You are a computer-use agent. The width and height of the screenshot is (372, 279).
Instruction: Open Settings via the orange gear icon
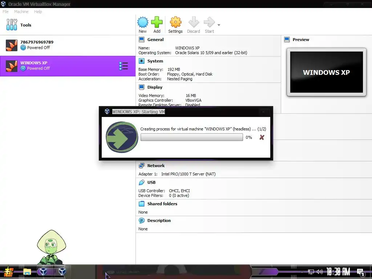click(175, 22)
